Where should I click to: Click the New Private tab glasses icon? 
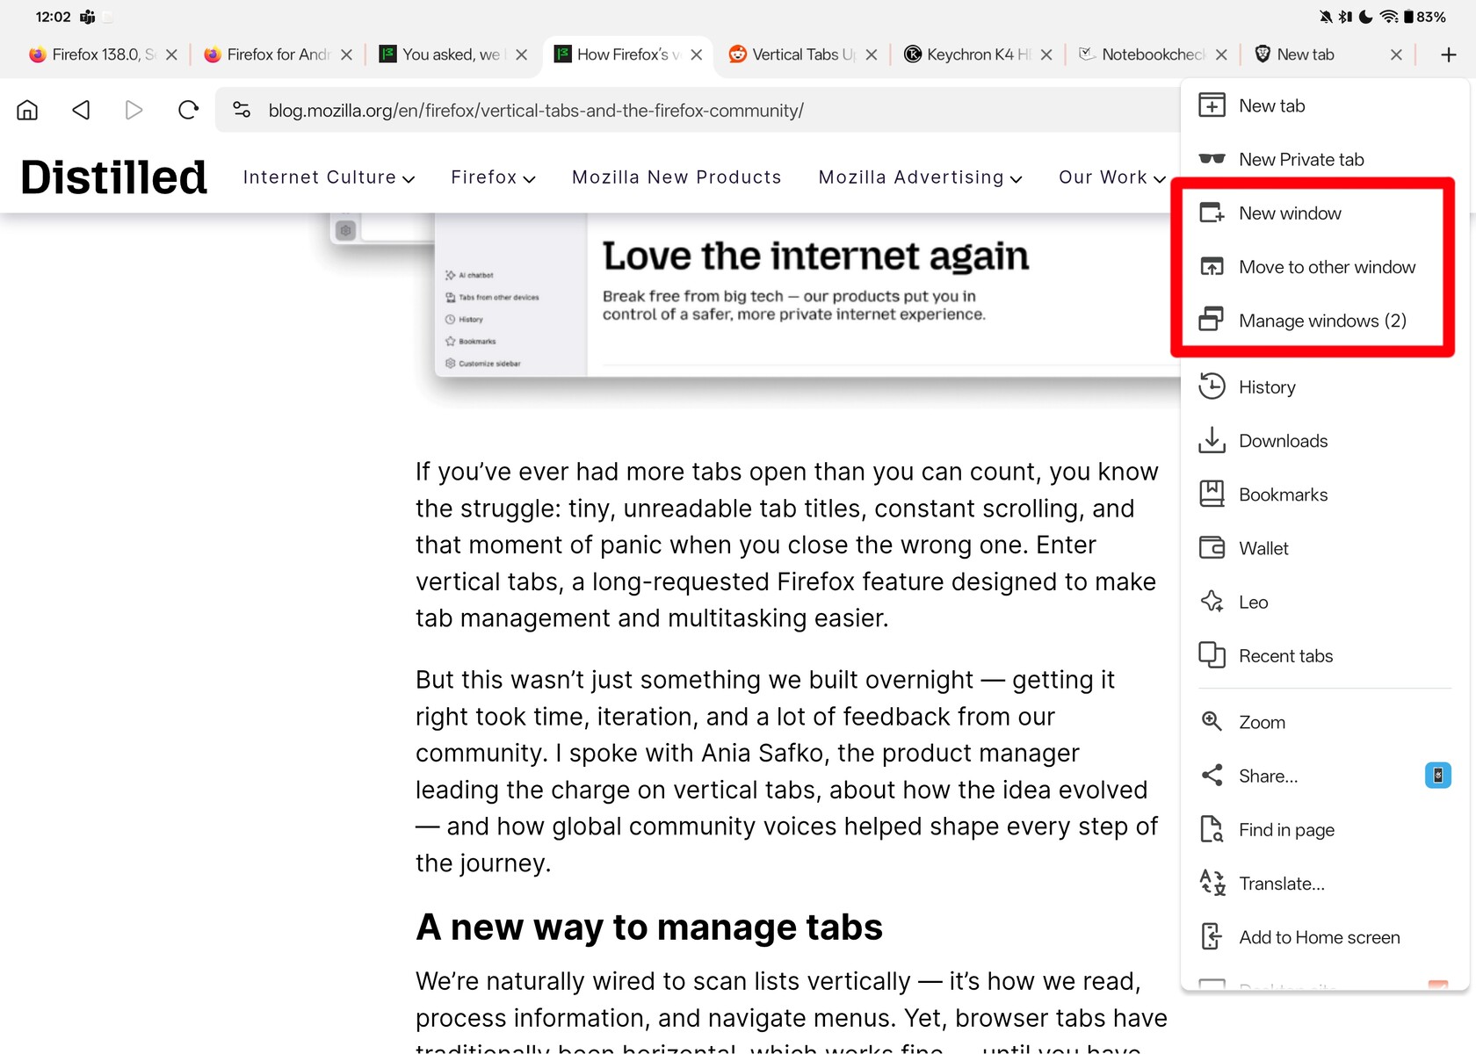[x=1212, y=159]
